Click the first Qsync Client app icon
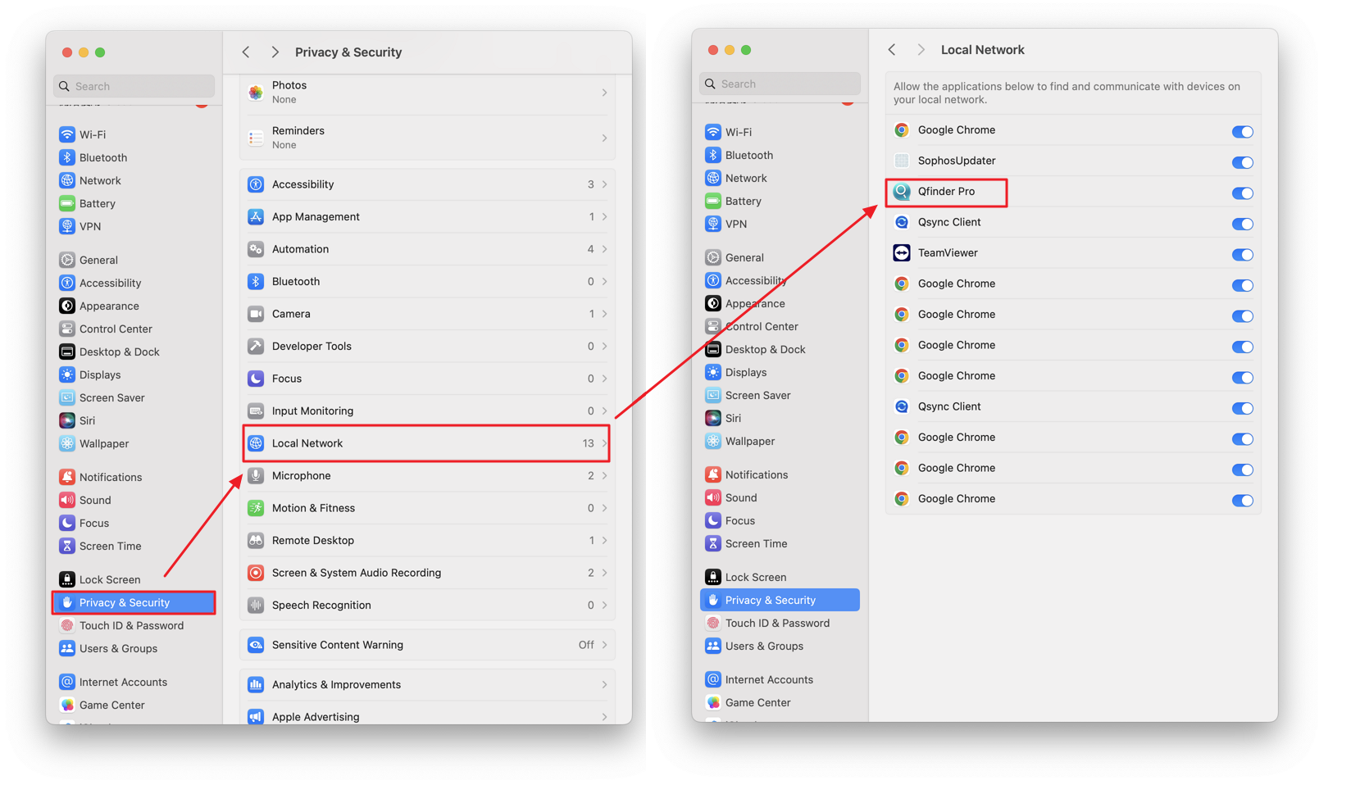This screenshot has height=785, width=1360. click(x=902, y=222)
